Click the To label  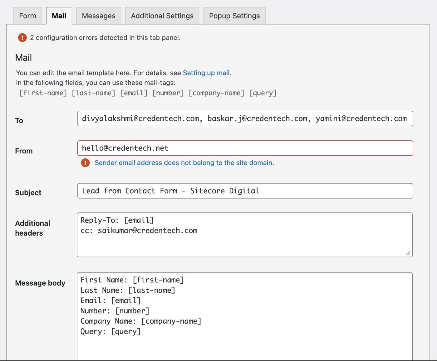pos(19,121)
